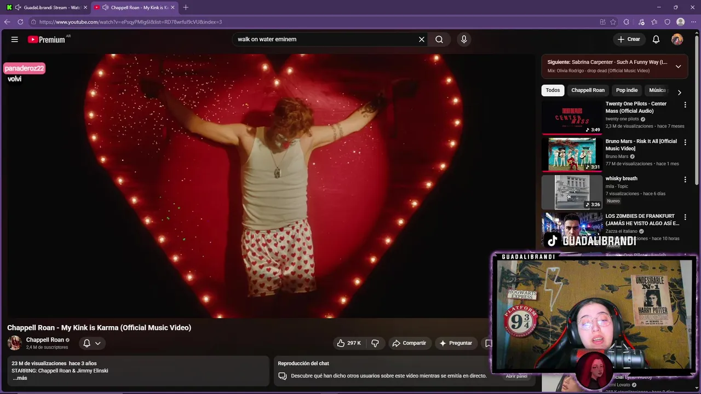Click the 23 M de visualizaciones text
The width and height of the screenshot is (701, 394).
coord(39,363)
